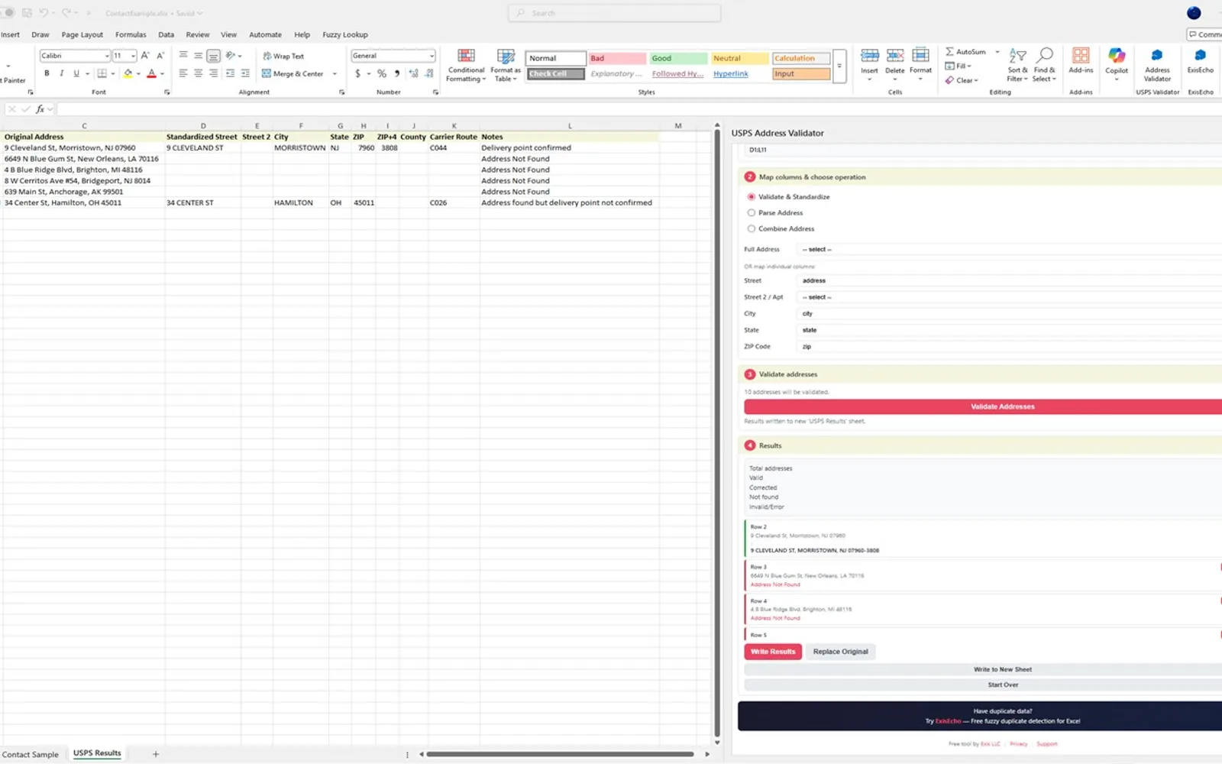Switch to the Contact Sample sheet
The width and height of the screenshot is (1222, 764).
click(x=31, y=754)
